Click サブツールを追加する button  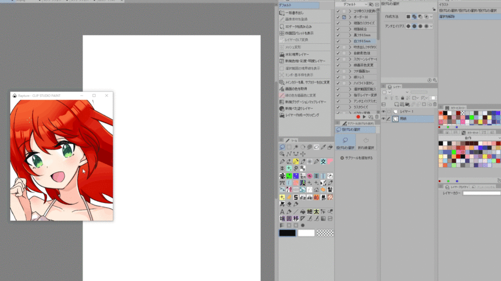pos(357,158)
